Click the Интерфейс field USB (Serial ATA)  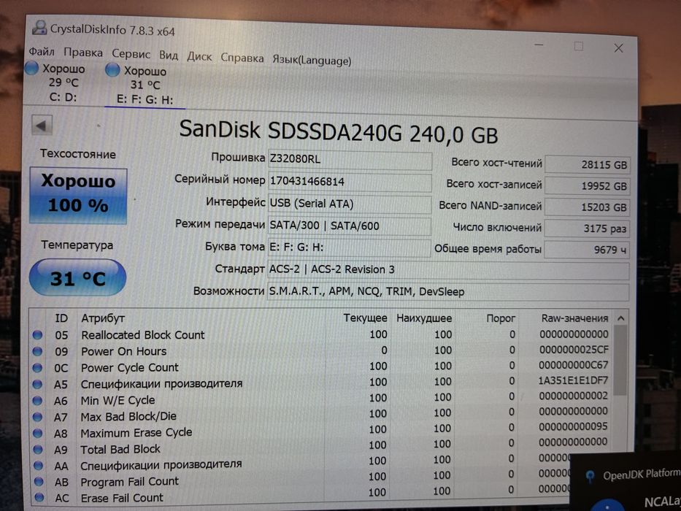pos(350,204)
